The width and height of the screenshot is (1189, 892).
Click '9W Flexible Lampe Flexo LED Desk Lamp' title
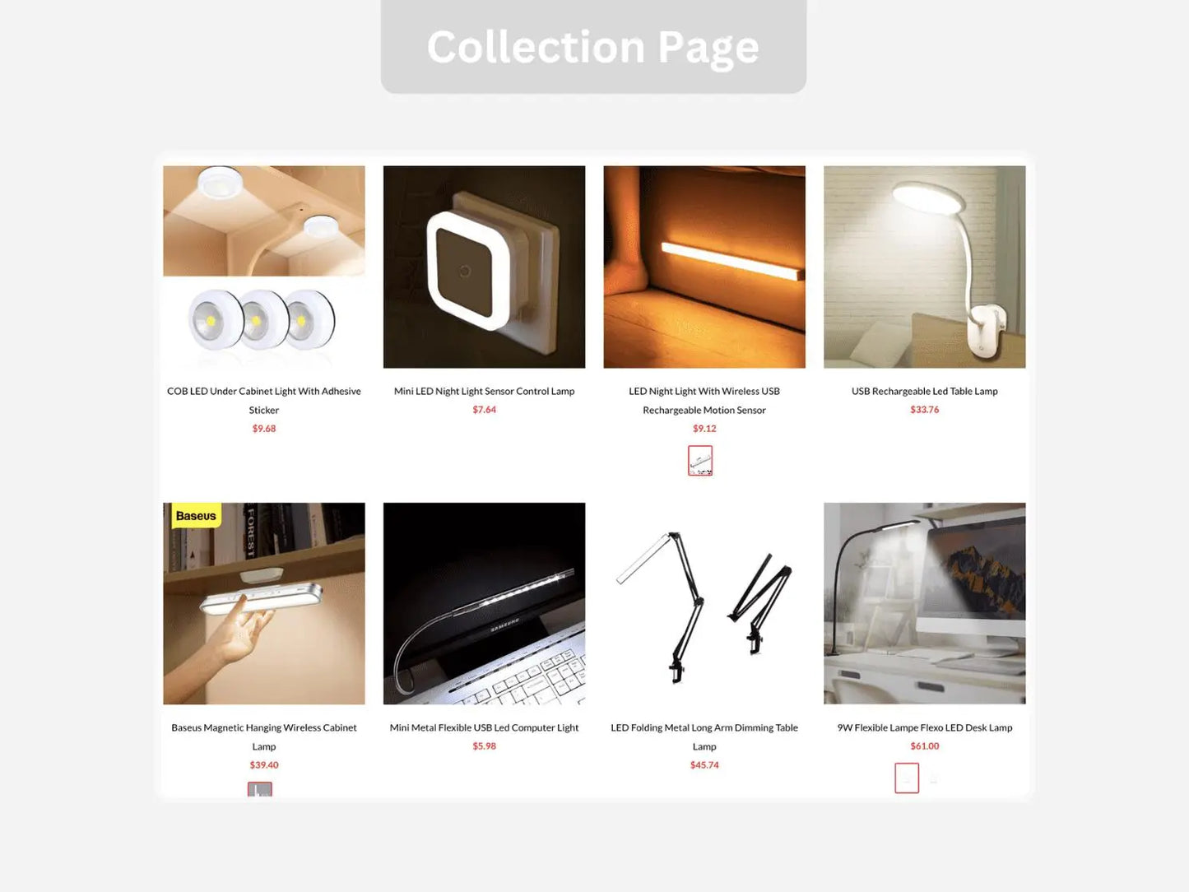coord(925,727)
